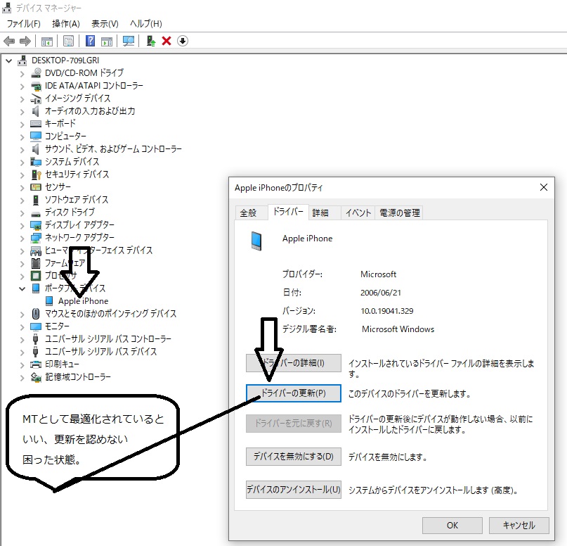The height and width of the screenshot is (546, 567).
Task: Click the action pane toolbar icon
Action: coord(107,42)
